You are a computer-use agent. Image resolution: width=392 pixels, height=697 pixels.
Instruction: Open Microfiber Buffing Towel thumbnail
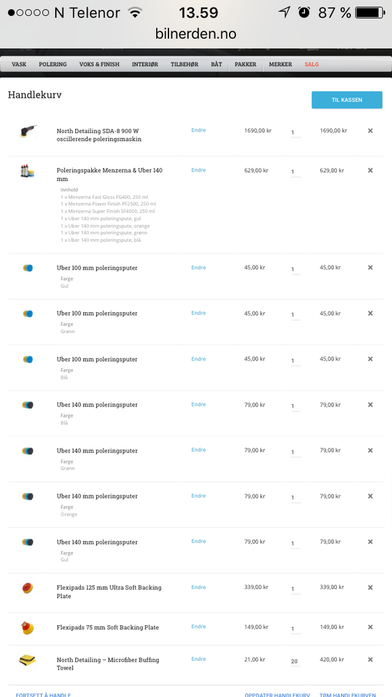point(28,661)
